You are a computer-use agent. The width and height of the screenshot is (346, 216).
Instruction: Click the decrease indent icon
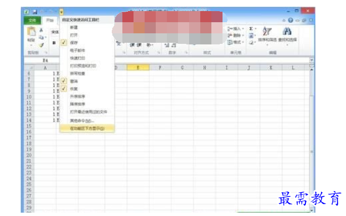tap(132, 45)
